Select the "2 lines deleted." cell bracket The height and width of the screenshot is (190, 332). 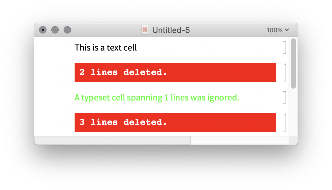285,72
